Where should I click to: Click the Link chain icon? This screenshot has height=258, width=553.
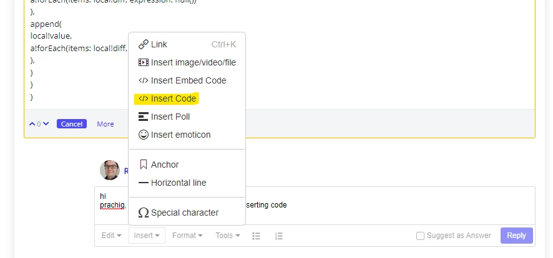[143, 44]
